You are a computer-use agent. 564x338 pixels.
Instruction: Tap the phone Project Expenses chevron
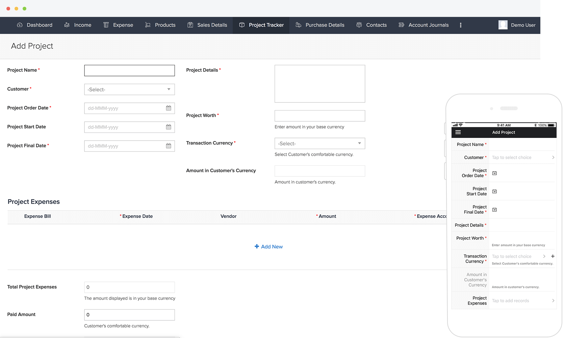click(553, 300)
